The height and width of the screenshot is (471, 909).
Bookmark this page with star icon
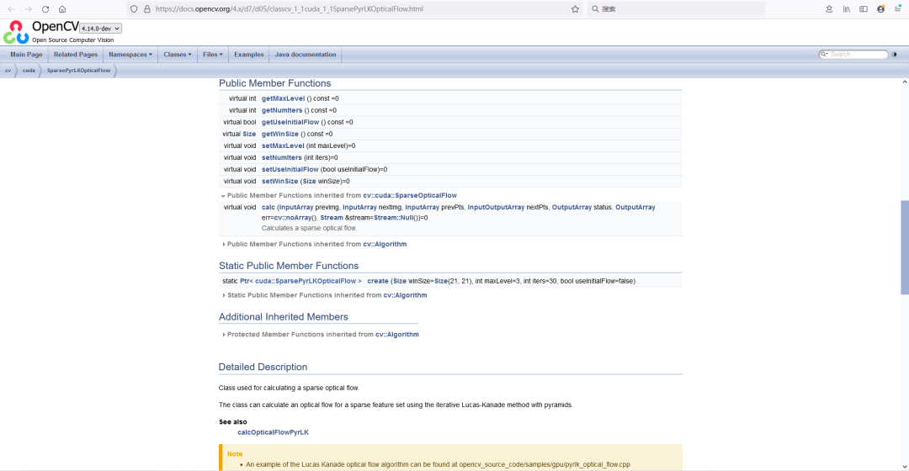(575, 9)
